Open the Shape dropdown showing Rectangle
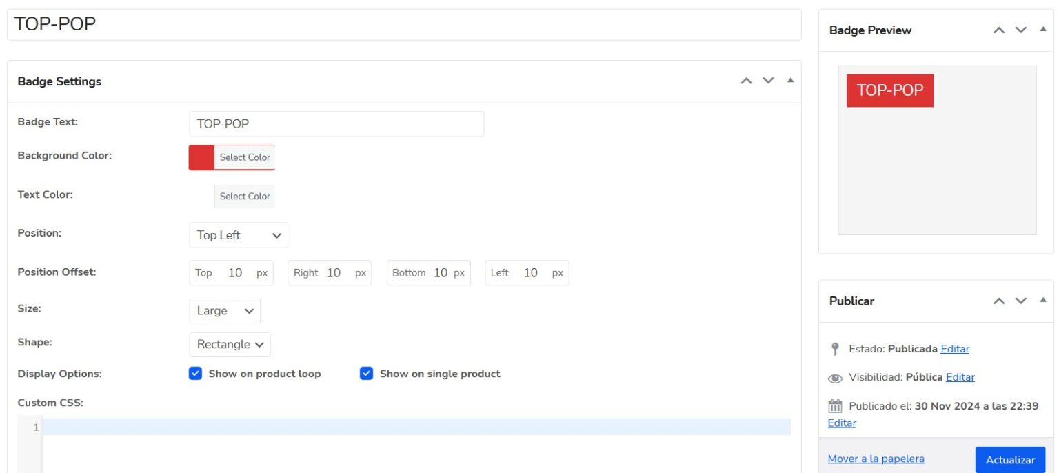The image size is (1059, 473). click(230, 345)
